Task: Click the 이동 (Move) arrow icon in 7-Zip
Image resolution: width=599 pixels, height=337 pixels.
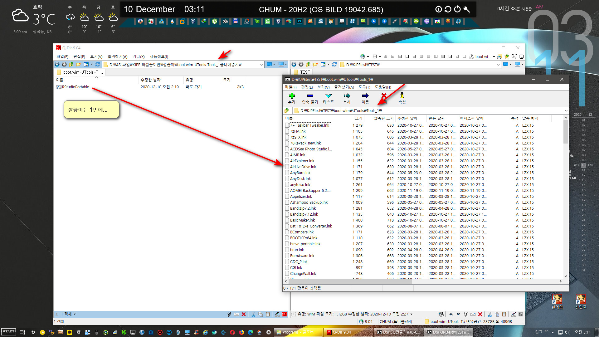Action: click(x=365, y=96)
